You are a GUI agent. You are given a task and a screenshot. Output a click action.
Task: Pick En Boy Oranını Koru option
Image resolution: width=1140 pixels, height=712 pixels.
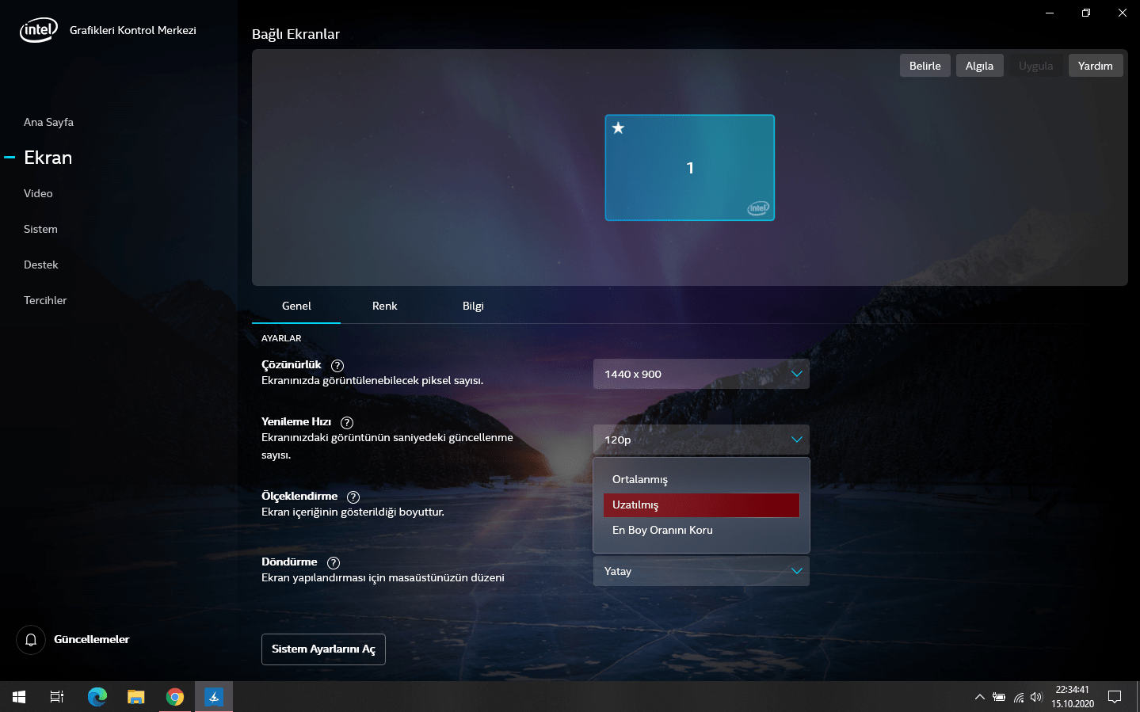pos(701,531)
